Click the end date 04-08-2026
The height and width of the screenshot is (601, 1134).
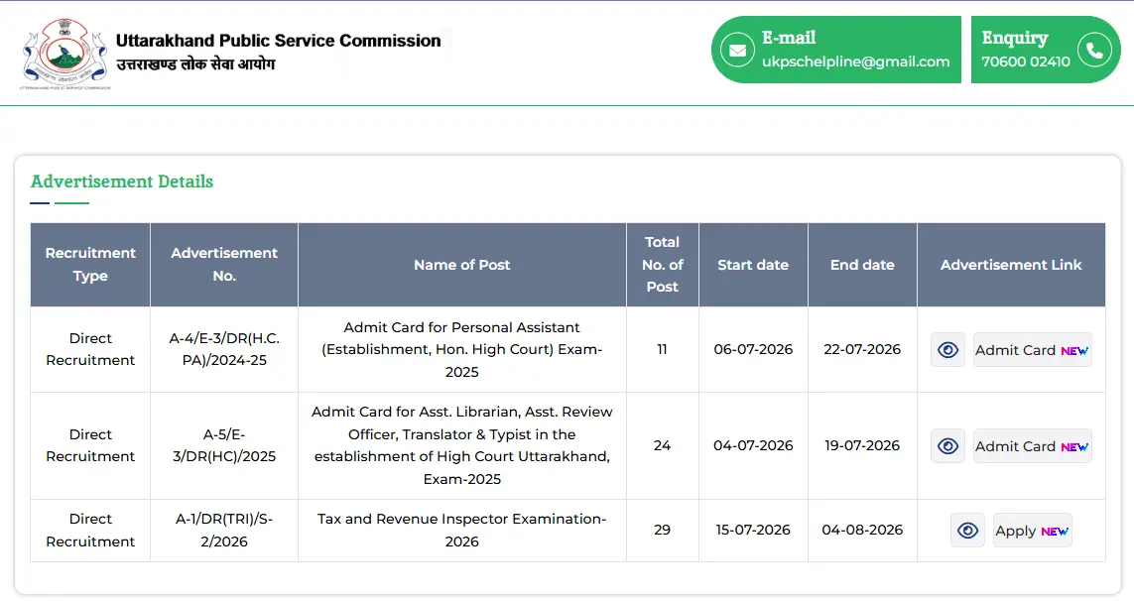[x=862, y=531]
